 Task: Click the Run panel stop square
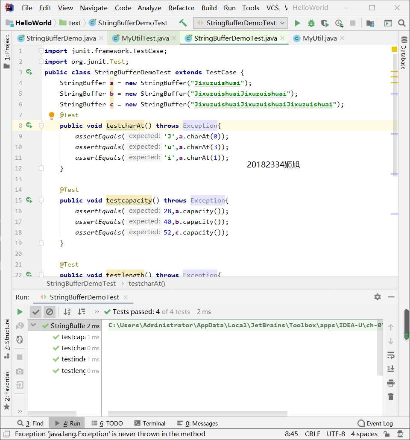point(20,357)
